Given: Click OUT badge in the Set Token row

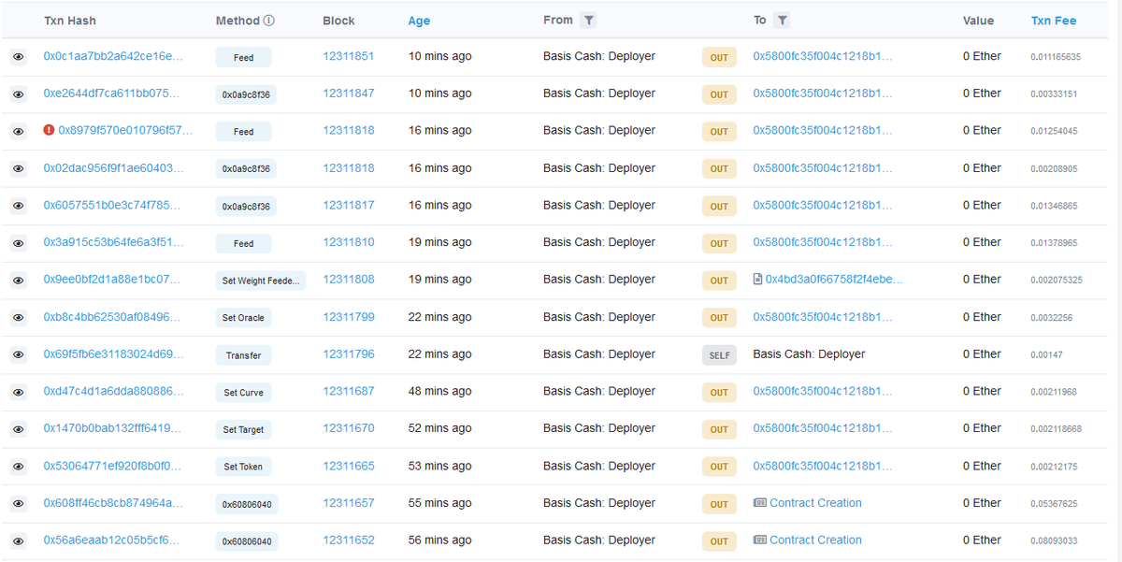Looking at the screenshot, I should point(719,467).
